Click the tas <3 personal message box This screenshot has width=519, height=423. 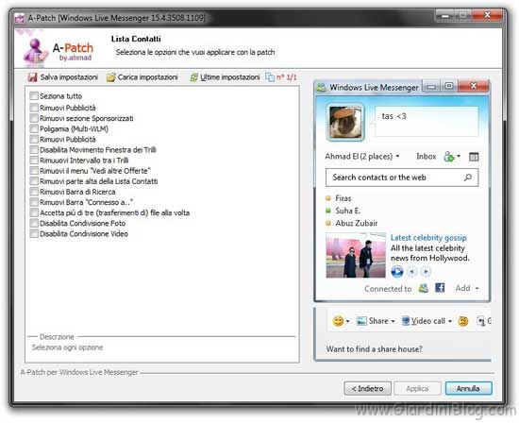tap(427, 121)
